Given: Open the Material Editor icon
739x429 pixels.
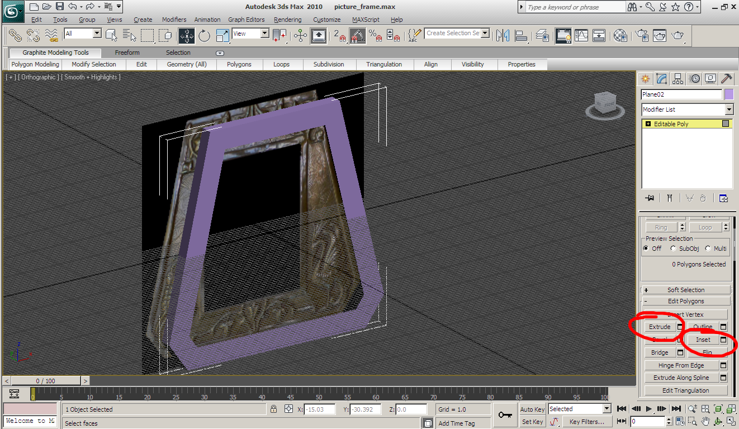Looking at the screenshot, I should [620, 36].
